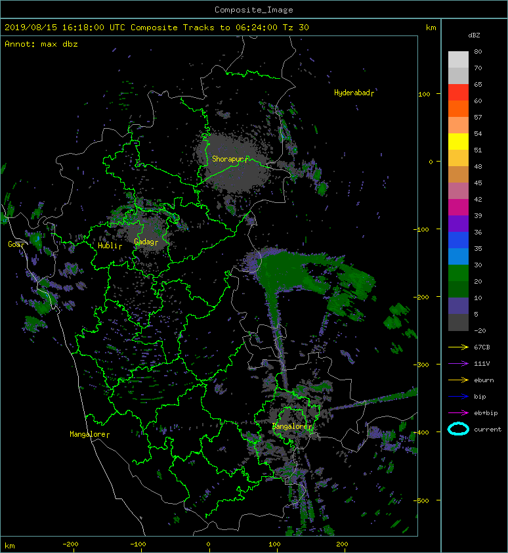Click the light gray 80 dBZ swatch
The width and height of the screenshot is (508, 553).
[458, 59]
